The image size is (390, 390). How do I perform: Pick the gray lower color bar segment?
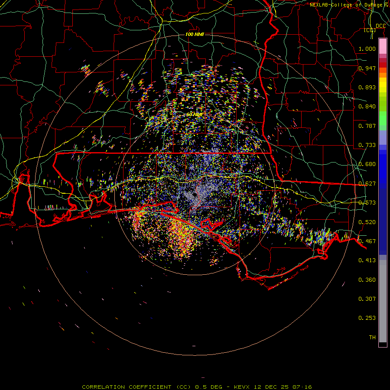coord(383,301)
